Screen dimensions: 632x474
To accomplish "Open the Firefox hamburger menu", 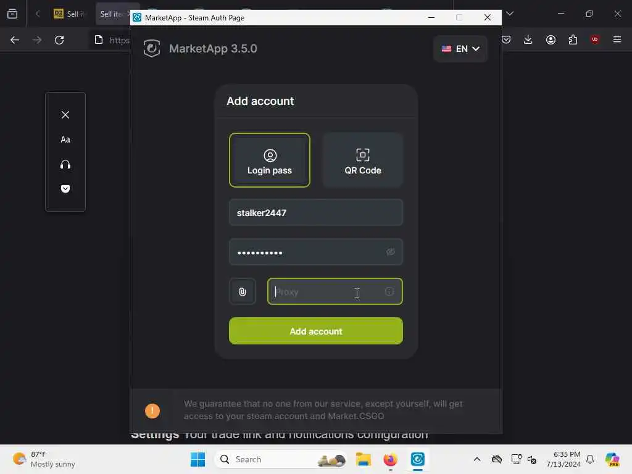I will tap(617, 39).
